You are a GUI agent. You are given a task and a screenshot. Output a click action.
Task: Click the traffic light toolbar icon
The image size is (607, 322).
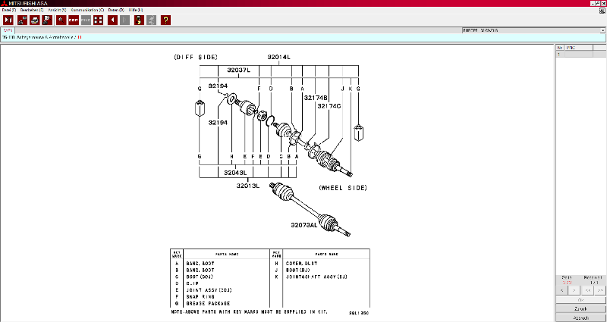[139, 20]
